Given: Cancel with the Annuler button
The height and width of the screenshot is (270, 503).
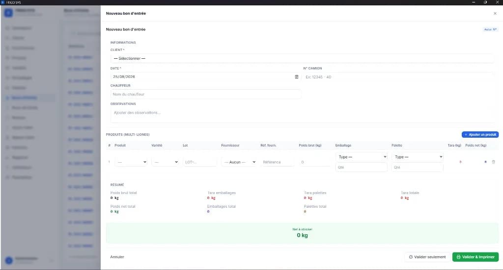Looking at the screenshot, I should pyautogui.click(x=117, y=257).
